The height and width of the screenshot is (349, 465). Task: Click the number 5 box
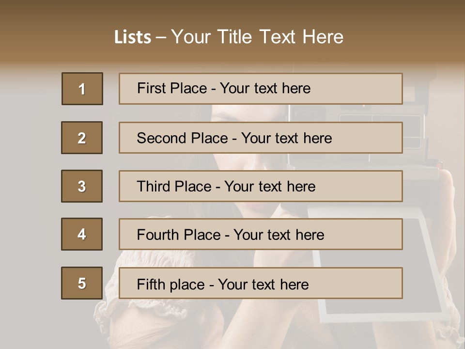(82, 283)
